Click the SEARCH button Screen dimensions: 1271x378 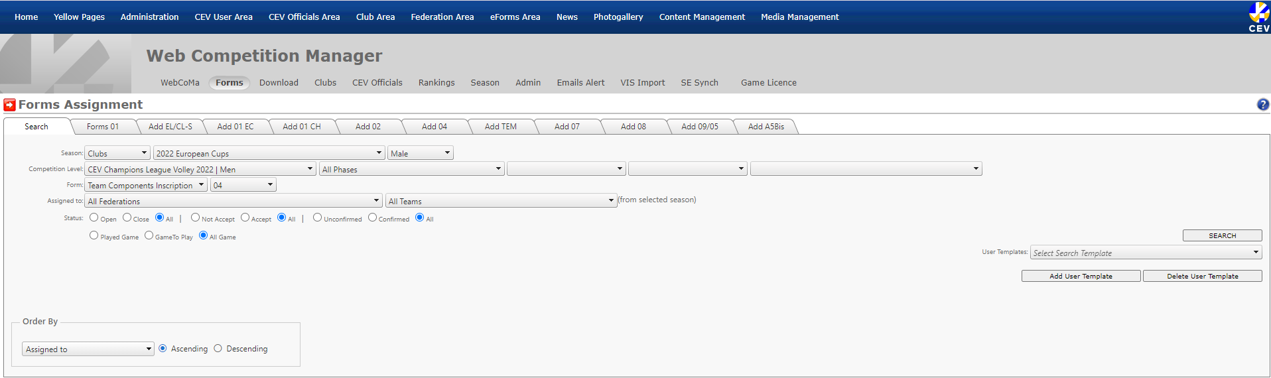coord(1222,235)
